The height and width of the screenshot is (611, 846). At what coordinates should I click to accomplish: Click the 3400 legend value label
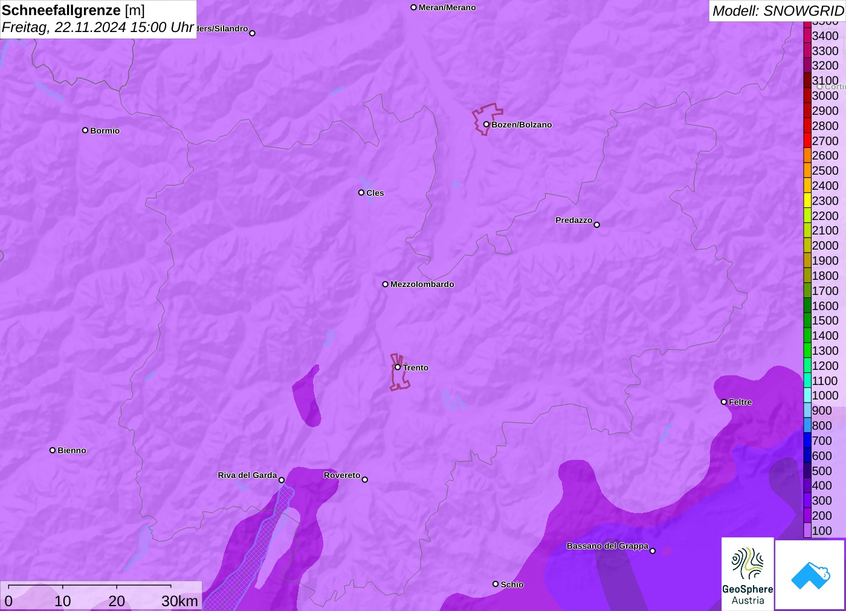pyautogui.click(x=825, y=36)
